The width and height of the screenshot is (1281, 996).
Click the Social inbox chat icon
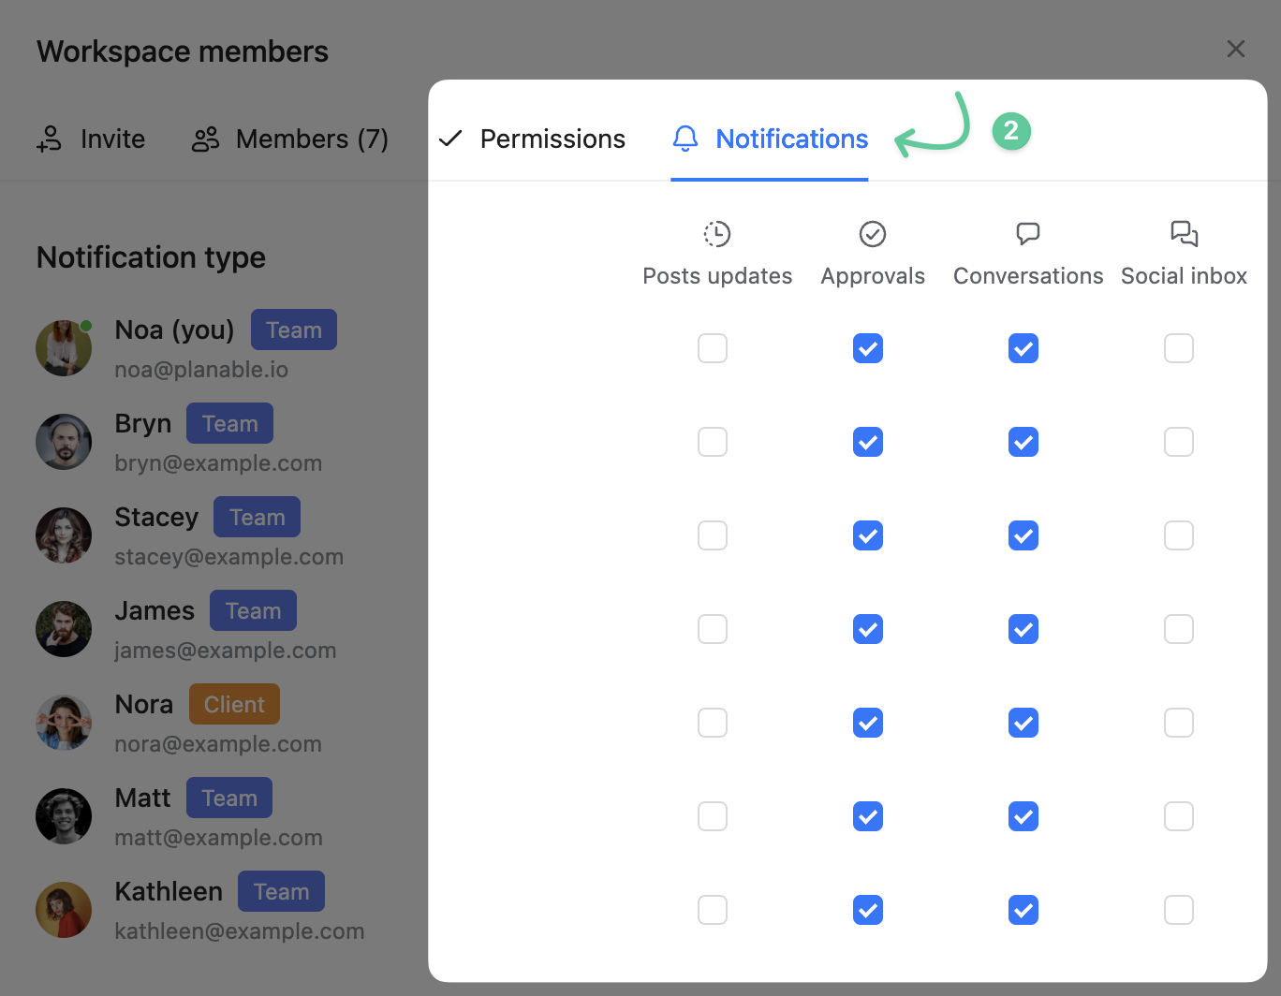(x=1184, y=234)
